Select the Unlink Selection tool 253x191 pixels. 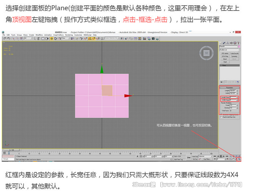[17, 39]
